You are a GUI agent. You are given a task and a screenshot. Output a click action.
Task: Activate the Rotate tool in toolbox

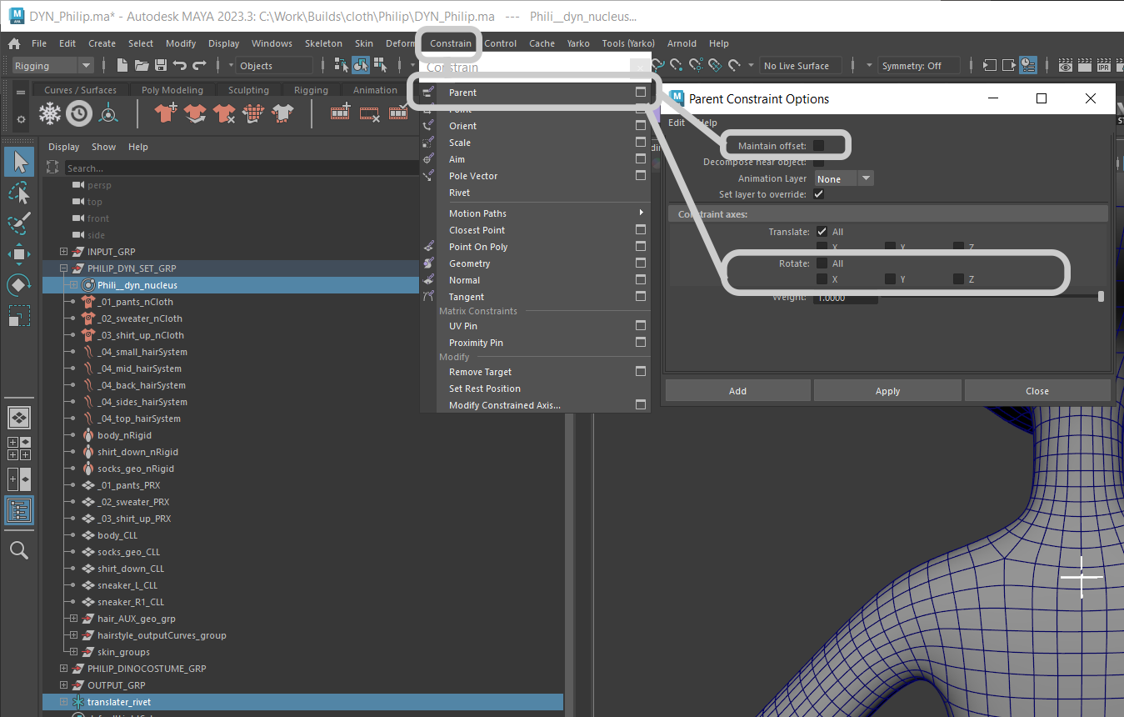[x=19, y=285]
